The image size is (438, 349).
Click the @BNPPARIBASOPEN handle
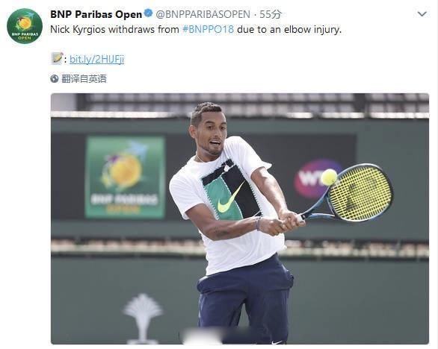click(x=203, y=14)
